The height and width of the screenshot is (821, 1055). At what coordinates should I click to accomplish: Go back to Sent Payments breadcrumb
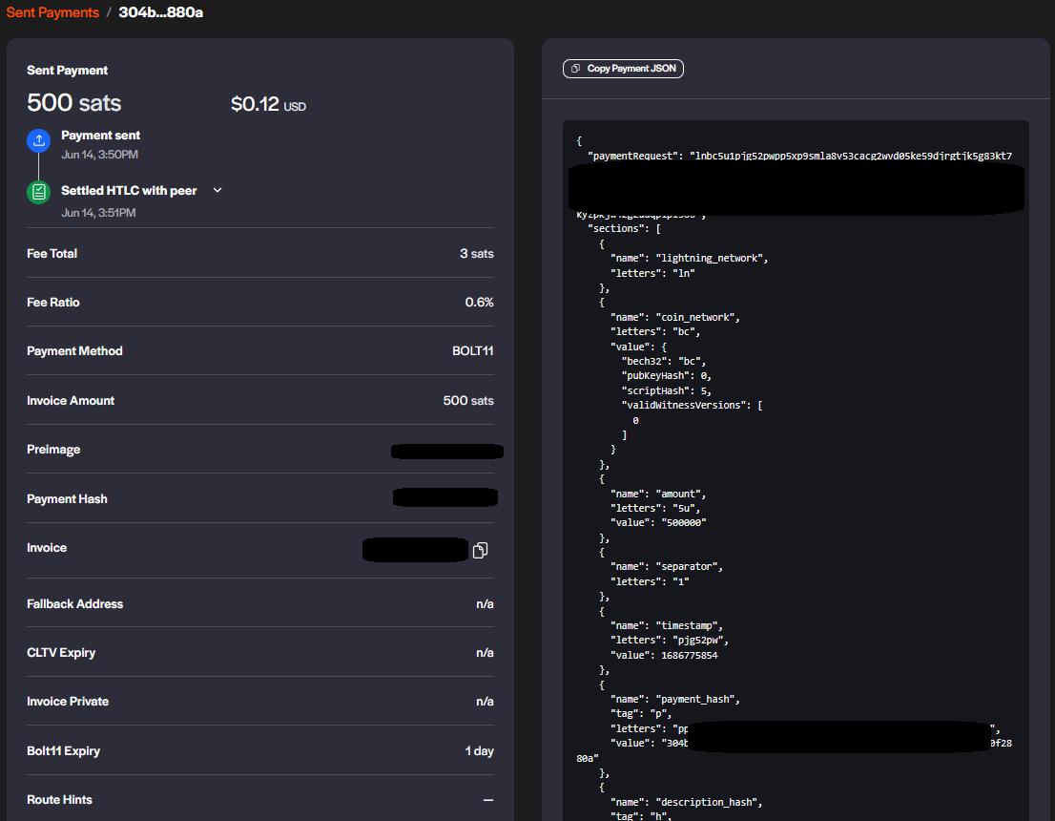pyautogui.click(x=52, y=12)
